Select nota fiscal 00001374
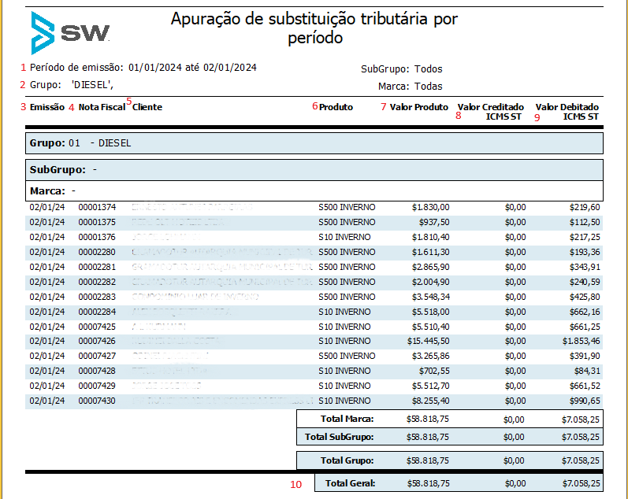This screenshot has width=628, height=499. click(97, 207)
